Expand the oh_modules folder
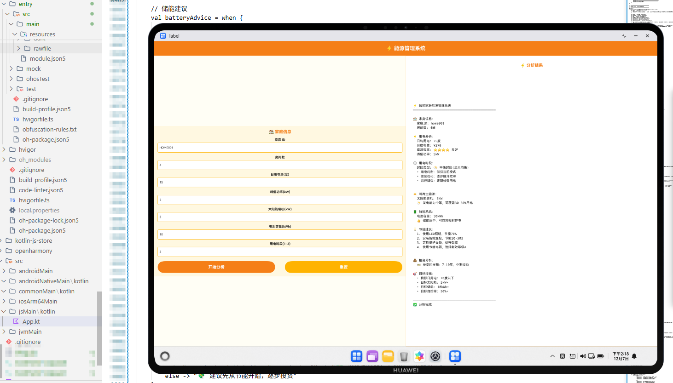 [4, 160]
